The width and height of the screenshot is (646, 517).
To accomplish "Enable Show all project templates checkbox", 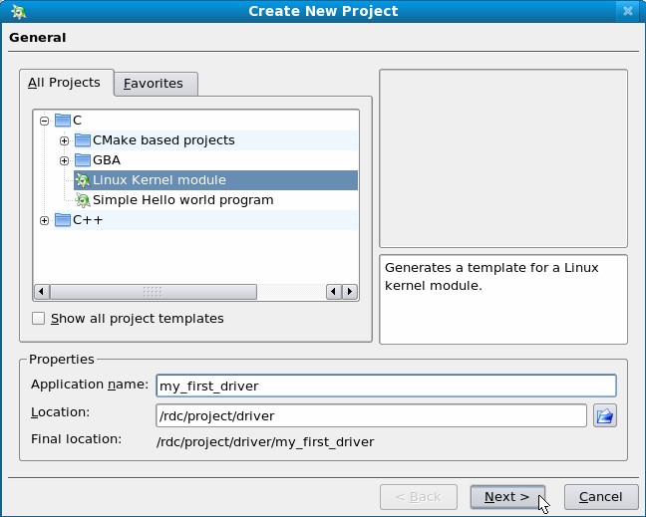I will click(x=39, y=319).
